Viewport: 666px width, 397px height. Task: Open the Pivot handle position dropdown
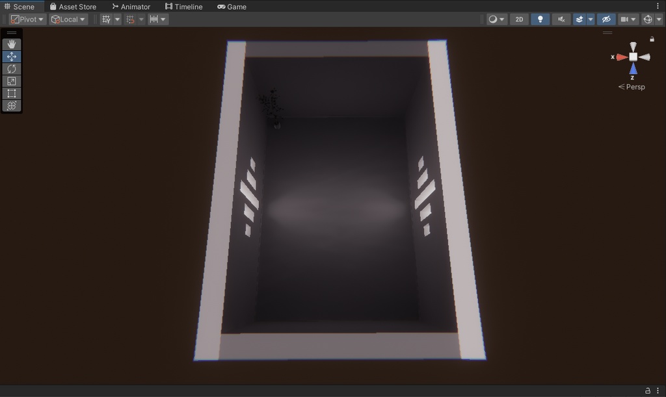click(x=27, y=19)
